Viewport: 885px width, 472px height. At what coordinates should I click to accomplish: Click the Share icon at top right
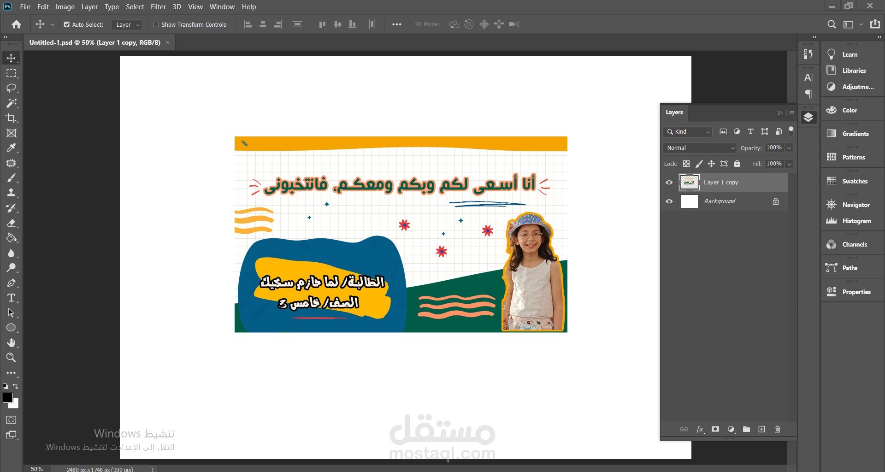(x=875, y=24)
